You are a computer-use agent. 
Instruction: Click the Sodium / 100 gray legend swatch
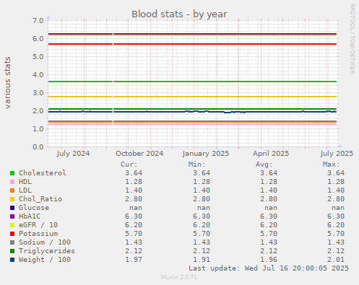point(12,242)
